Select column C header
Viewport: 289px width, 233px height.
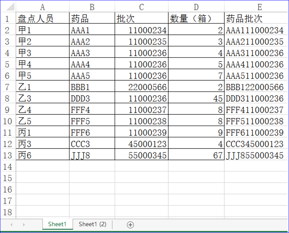pyautogui.click(x=142, y=7)
